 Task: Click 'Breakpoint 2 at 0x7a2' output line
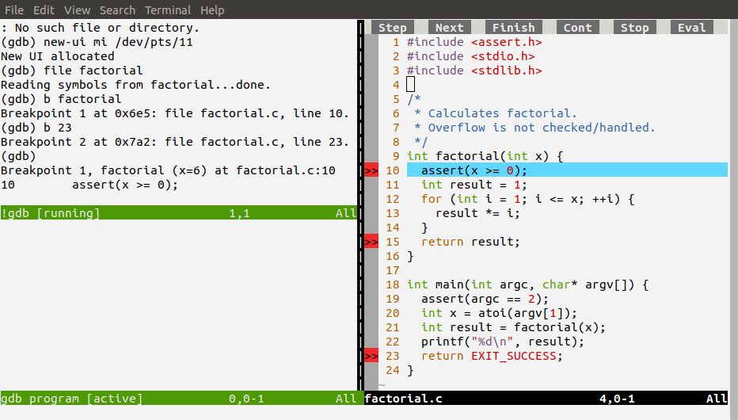pos(175,142)
